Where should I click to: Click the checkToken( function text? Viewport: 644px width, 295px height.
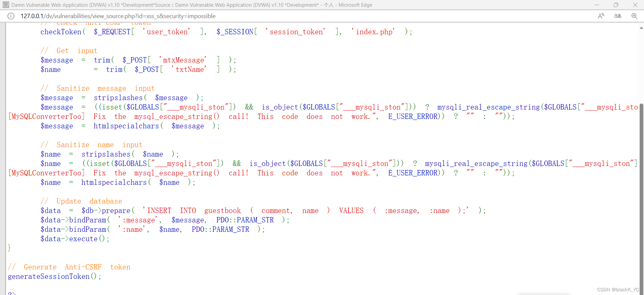(63, 32)
